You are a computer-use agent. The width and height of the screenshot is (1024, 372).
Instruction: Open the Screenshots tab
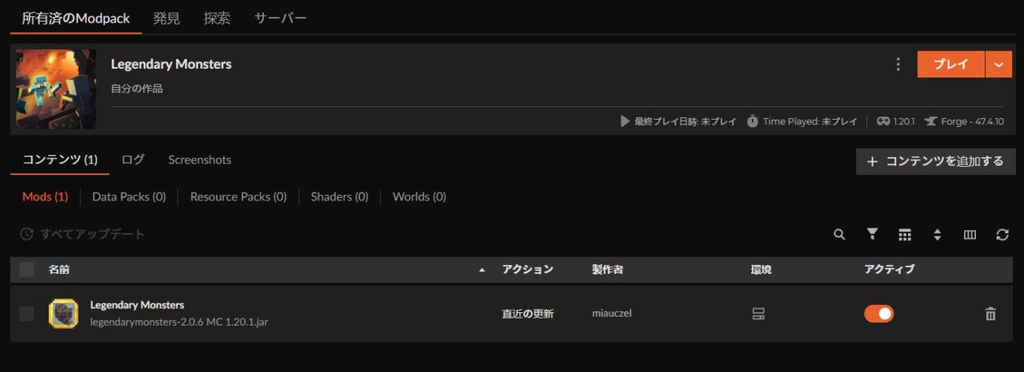point(199,160)
